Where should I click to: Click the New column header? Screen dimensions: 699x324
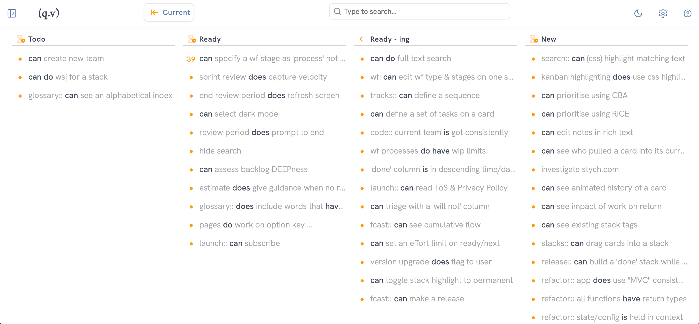point(548,39)
